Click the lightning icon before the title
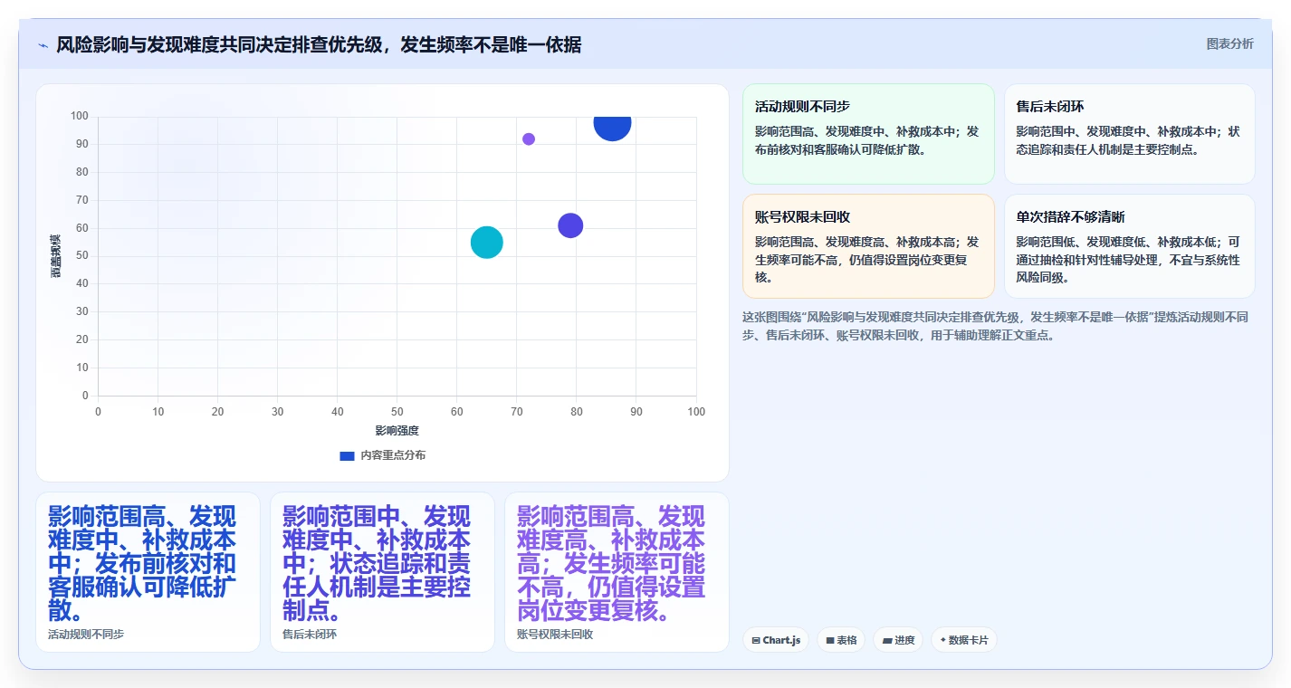This screenshot has width=1291, height=688. (x=43, y=44)
